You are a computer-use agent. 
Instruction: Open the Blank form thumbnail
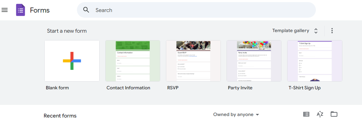point(72,61)
